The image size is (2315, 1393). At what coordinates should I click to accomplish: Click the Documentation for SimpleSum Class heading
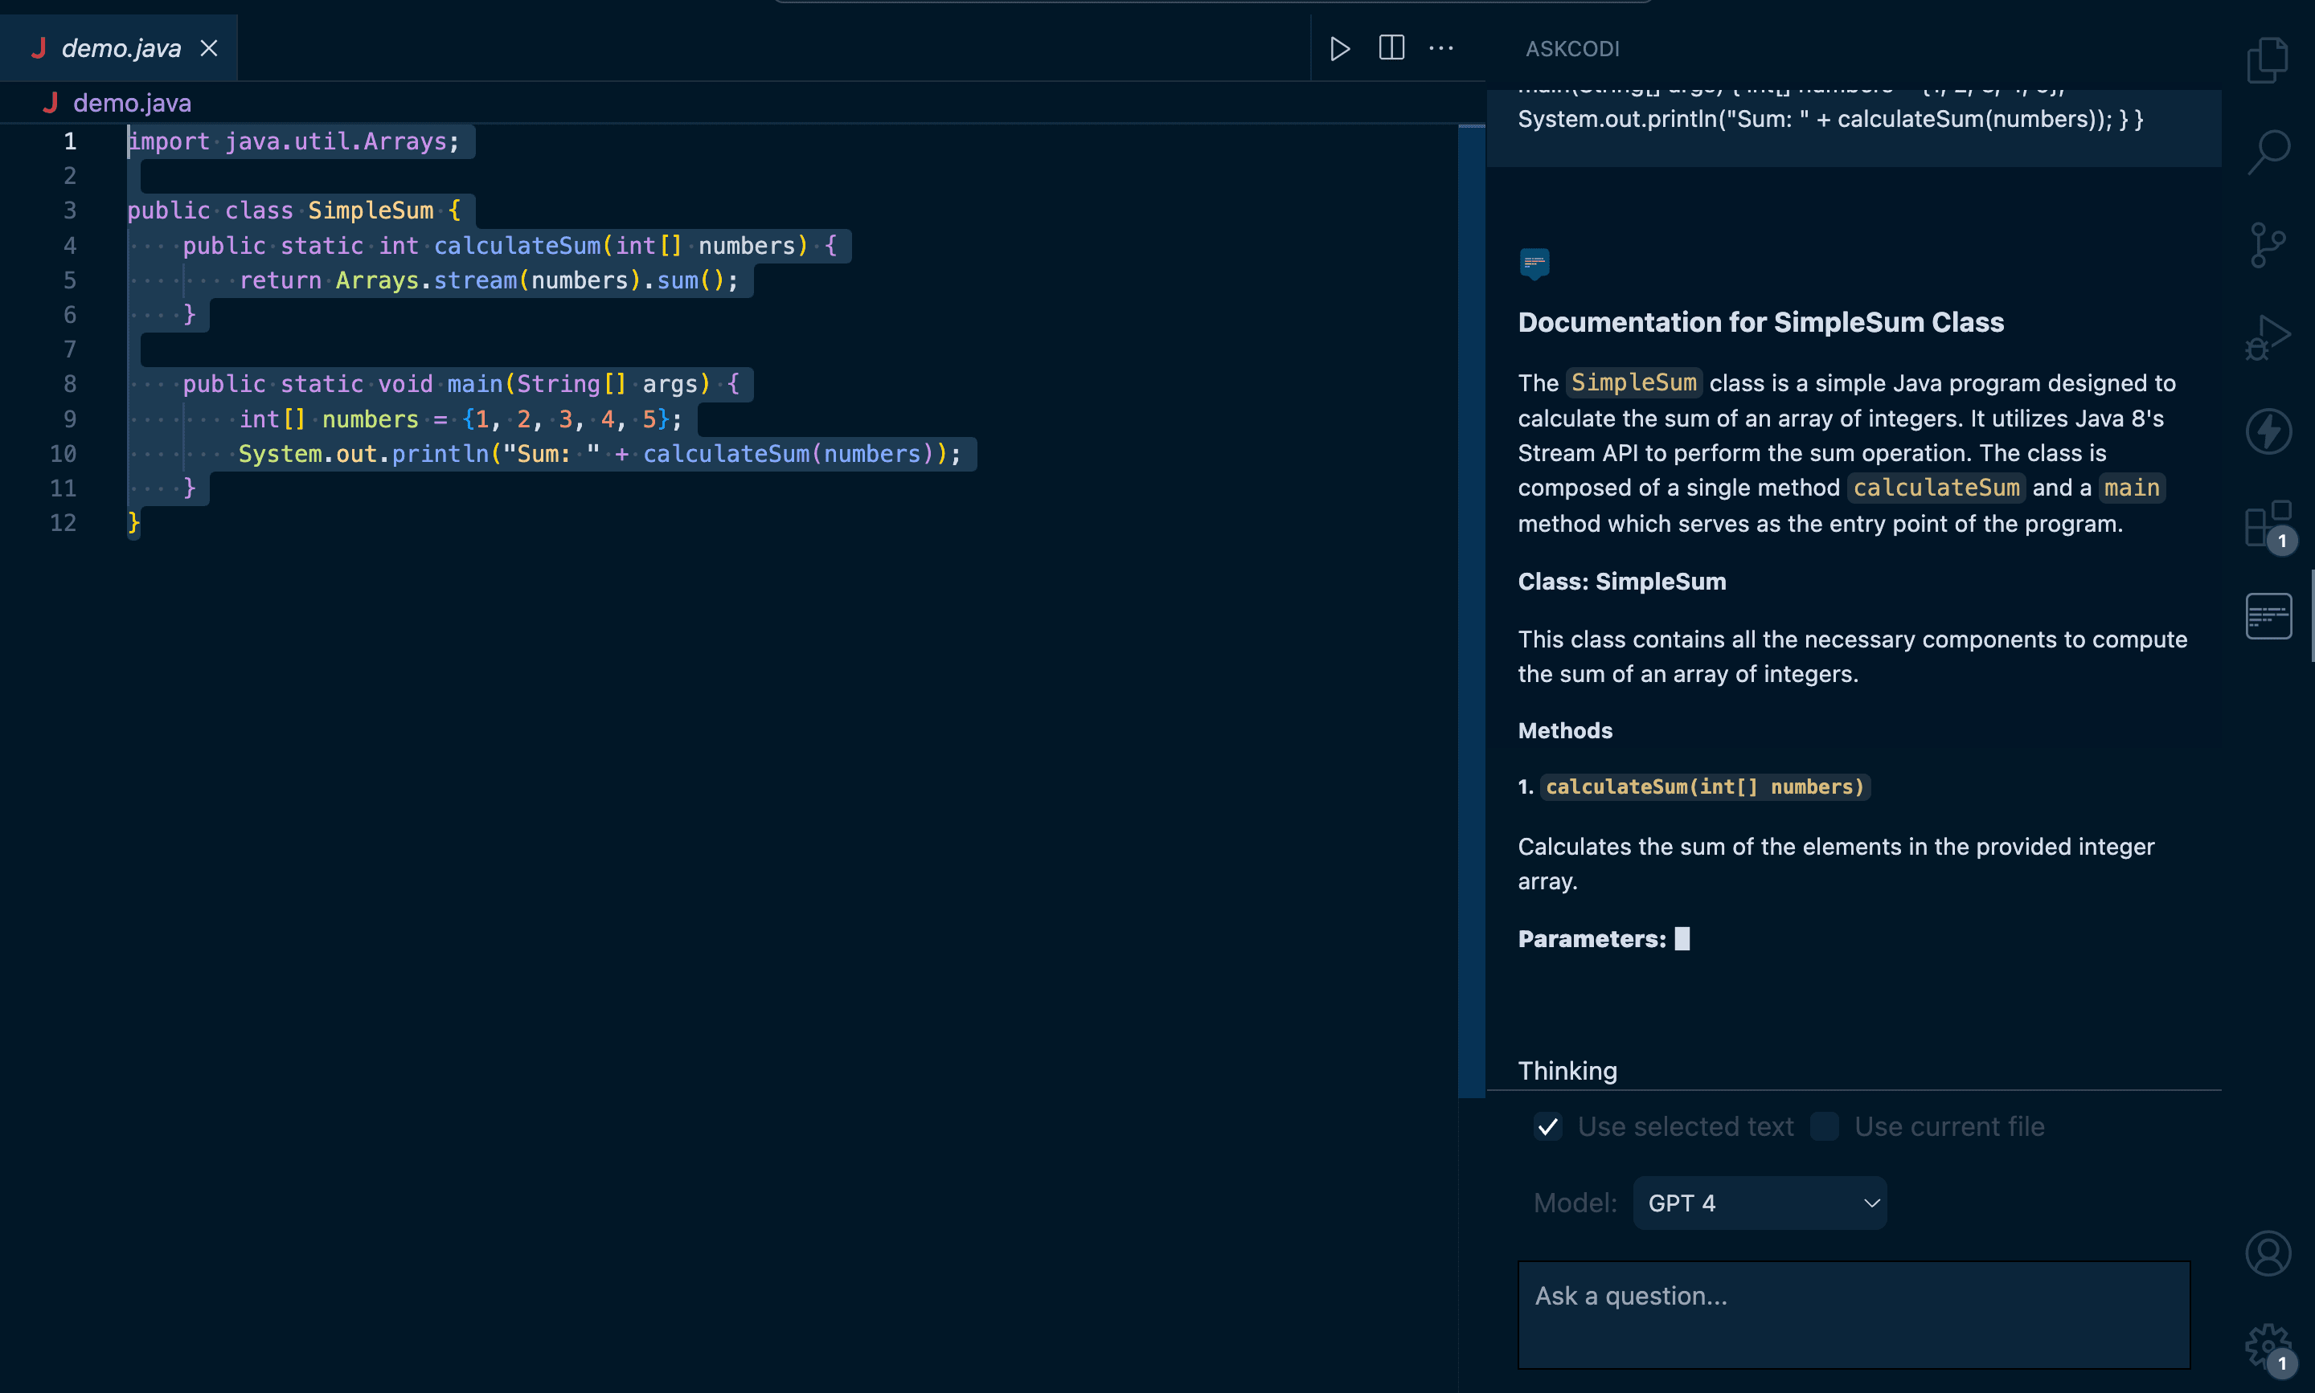click(1760, 322)
